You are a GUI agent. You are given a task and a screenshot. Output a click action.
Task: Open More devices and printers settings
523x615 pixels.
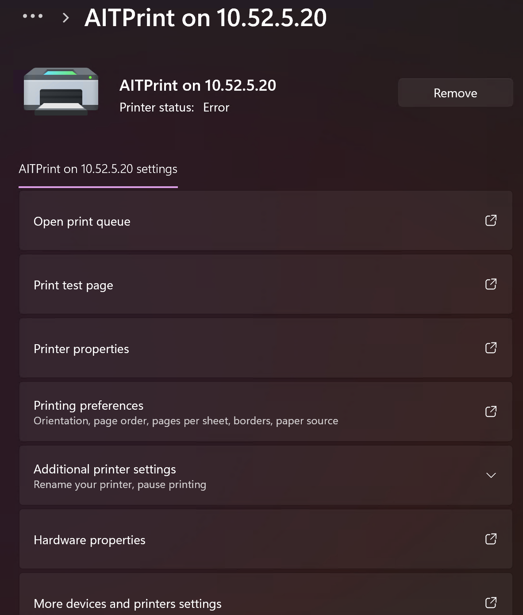127,603
